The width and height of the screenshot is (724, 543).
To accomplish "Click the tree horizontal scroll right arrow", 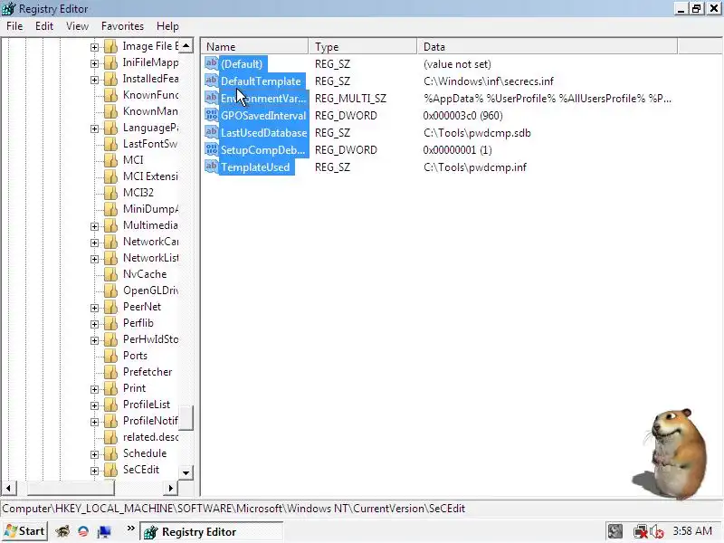I will [x=170, y=488].
